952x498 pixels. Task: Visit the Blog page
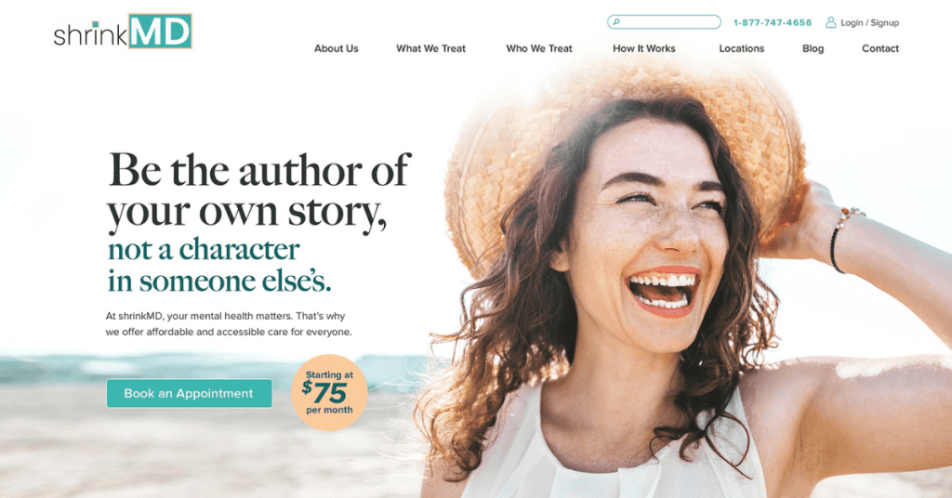pyautogui.click(x=813, y=48)
